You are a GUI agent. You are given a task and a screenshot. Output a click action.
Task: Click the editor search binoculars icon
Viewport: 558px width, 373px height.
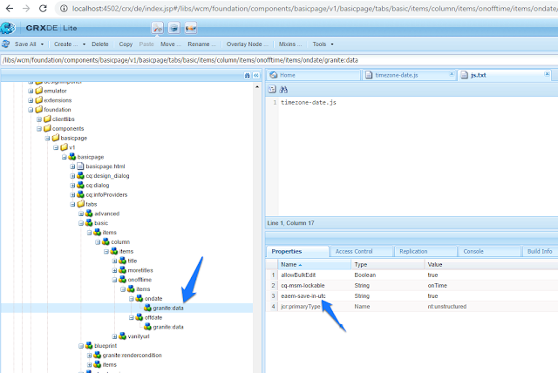[x=283, y=90]
